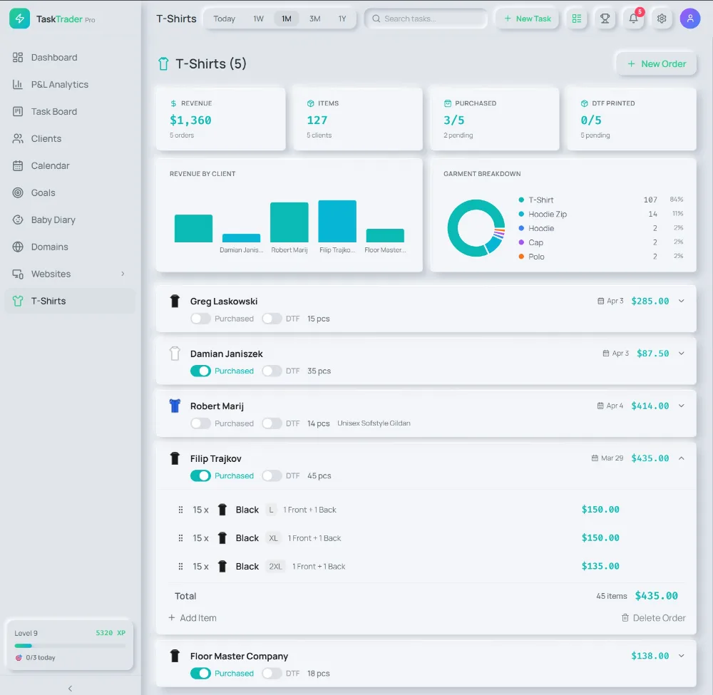
Task: Open the notifications bell icon
Action: click(x=633, y=19)
